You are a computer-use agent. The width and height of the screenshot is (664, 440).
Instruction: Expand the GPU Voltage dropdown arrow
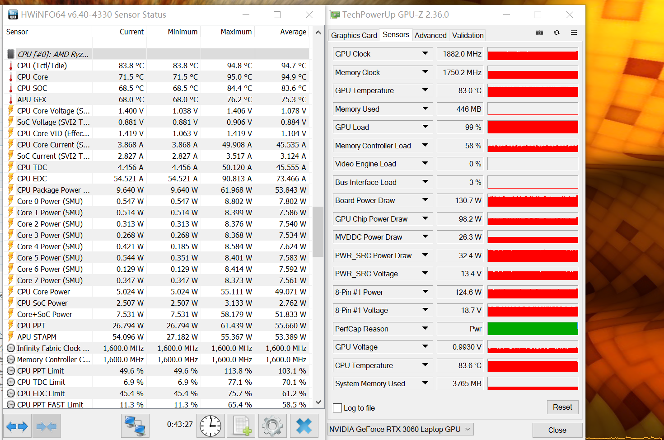[x=425, y=347]
